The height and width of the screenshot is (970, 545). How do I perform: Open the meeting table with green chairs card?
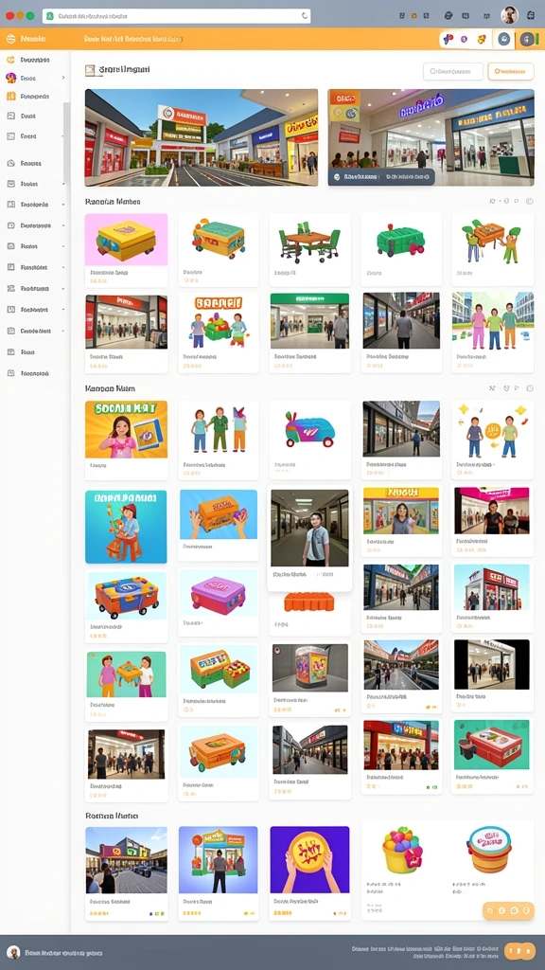pos(310,250)
